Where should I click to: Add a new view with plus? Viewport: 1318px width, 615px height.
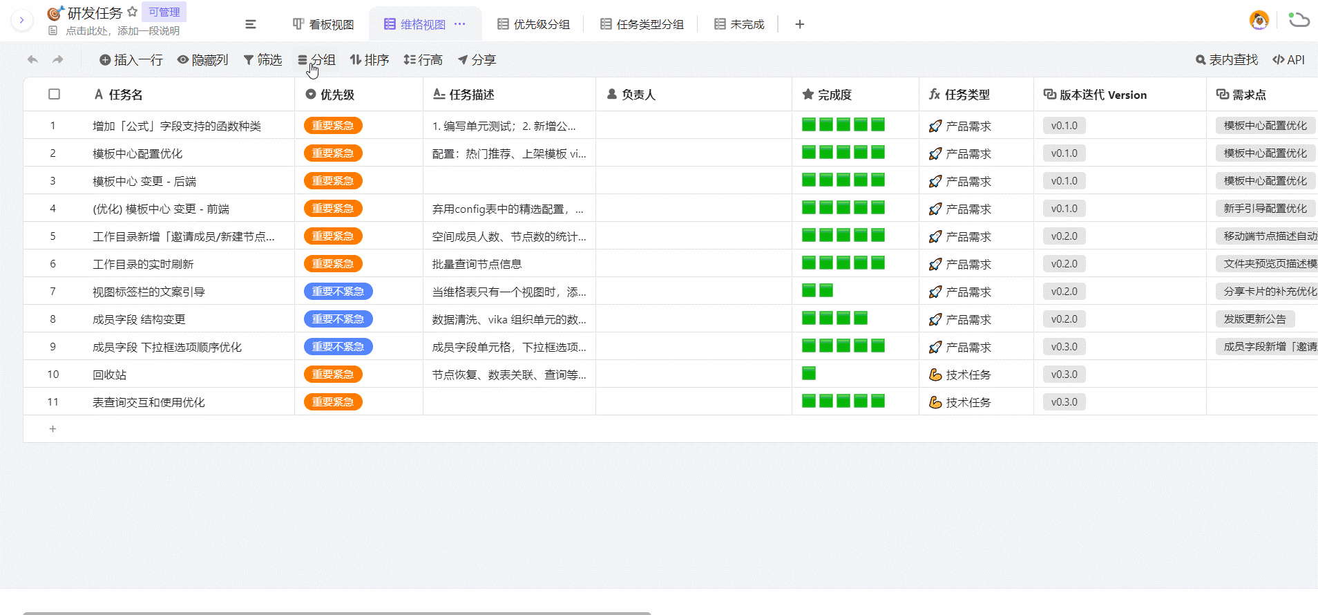point(800,24)
